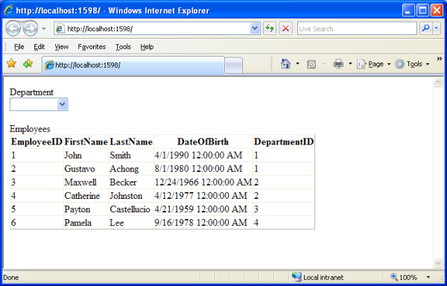Expand the Print options dropdown arrow

pyautogui.click(x=350, y=64)
